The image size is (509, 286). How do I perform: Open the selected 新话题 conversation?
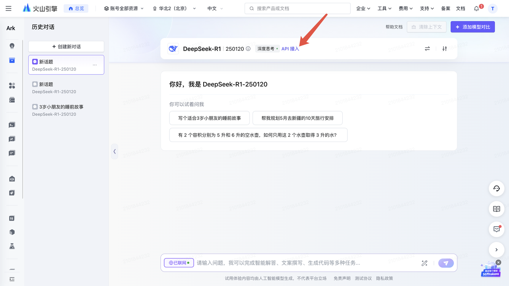tap(66, 65)
